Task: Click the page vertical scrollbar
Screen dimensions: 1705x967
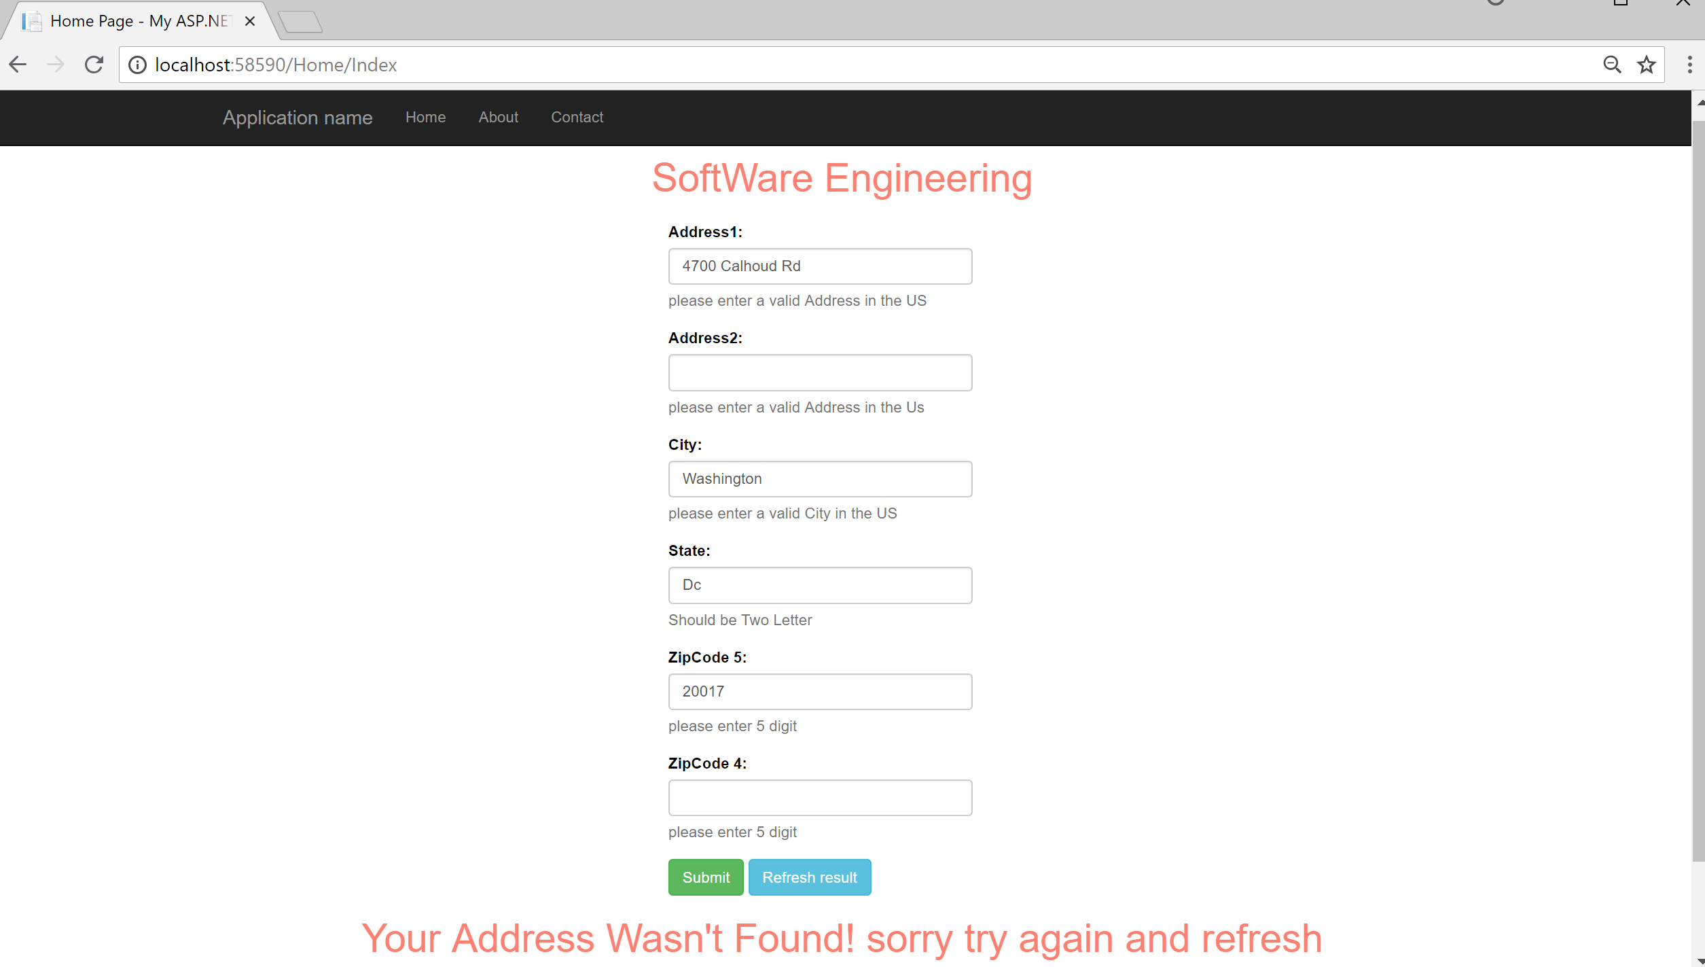Action: (x=1698, y=489)
